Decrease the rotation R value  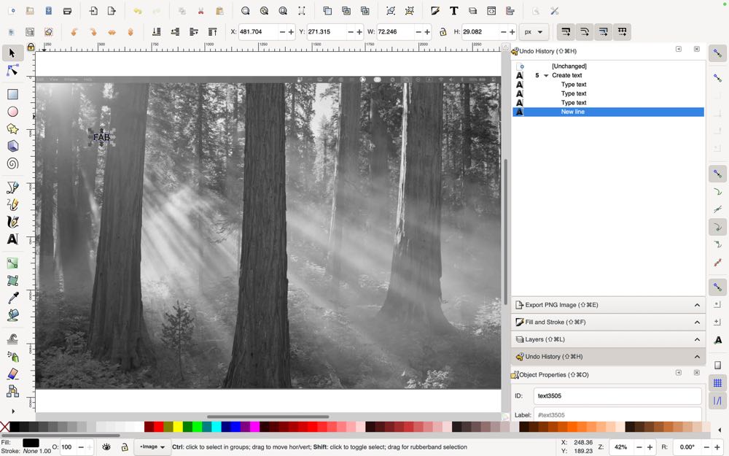706,447
